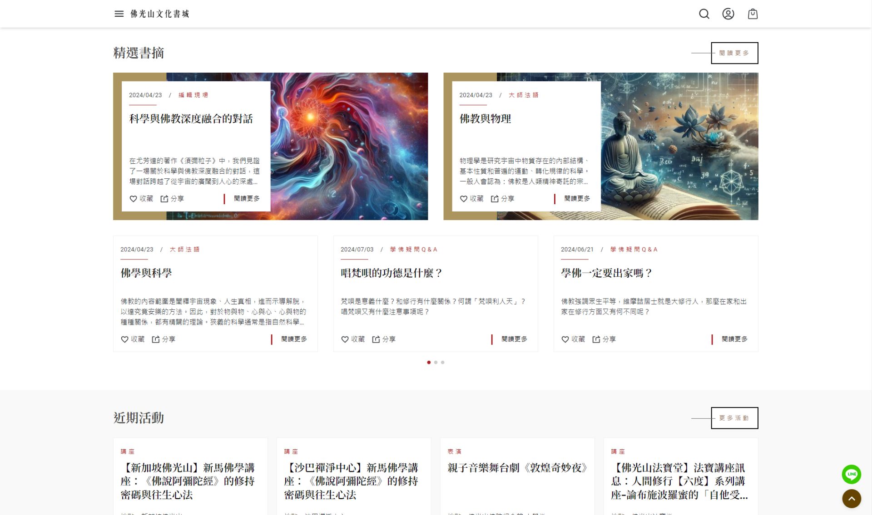Read more of 佛教與物理

(x=577, y=199)
